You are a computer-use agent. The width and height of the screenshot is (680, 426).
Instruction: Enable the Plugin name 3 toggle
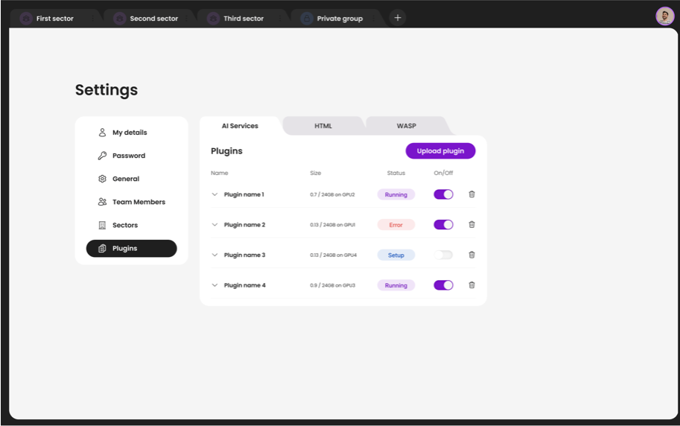(443, 255)
